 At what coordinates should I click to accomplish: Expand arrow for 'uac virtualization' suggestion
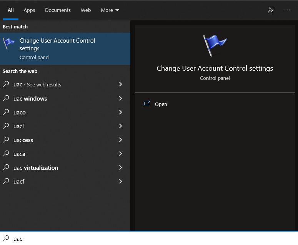click(x=120, y=167)
